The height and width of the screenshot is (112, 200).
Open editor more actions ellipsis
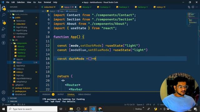click(197, 7)
